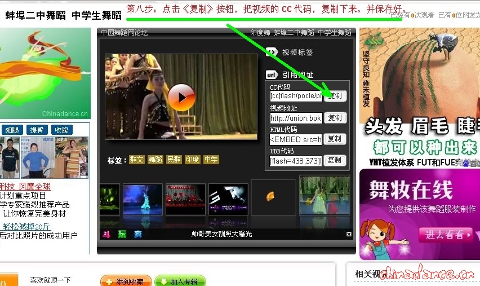480x286 pixels.
Task: Click the Chinadance.cn dancer banner image
Action: coord(45,73)
